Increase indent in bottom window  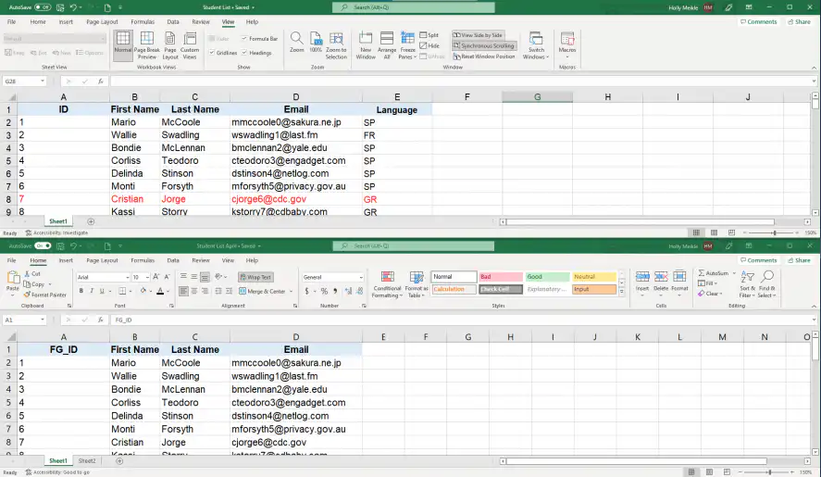click(229, 291)
